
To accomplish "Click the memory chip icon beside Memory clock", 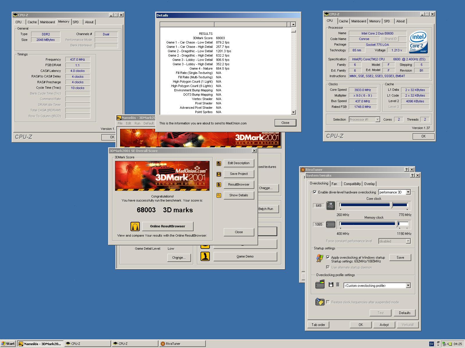I will click(x=331, y=224).
